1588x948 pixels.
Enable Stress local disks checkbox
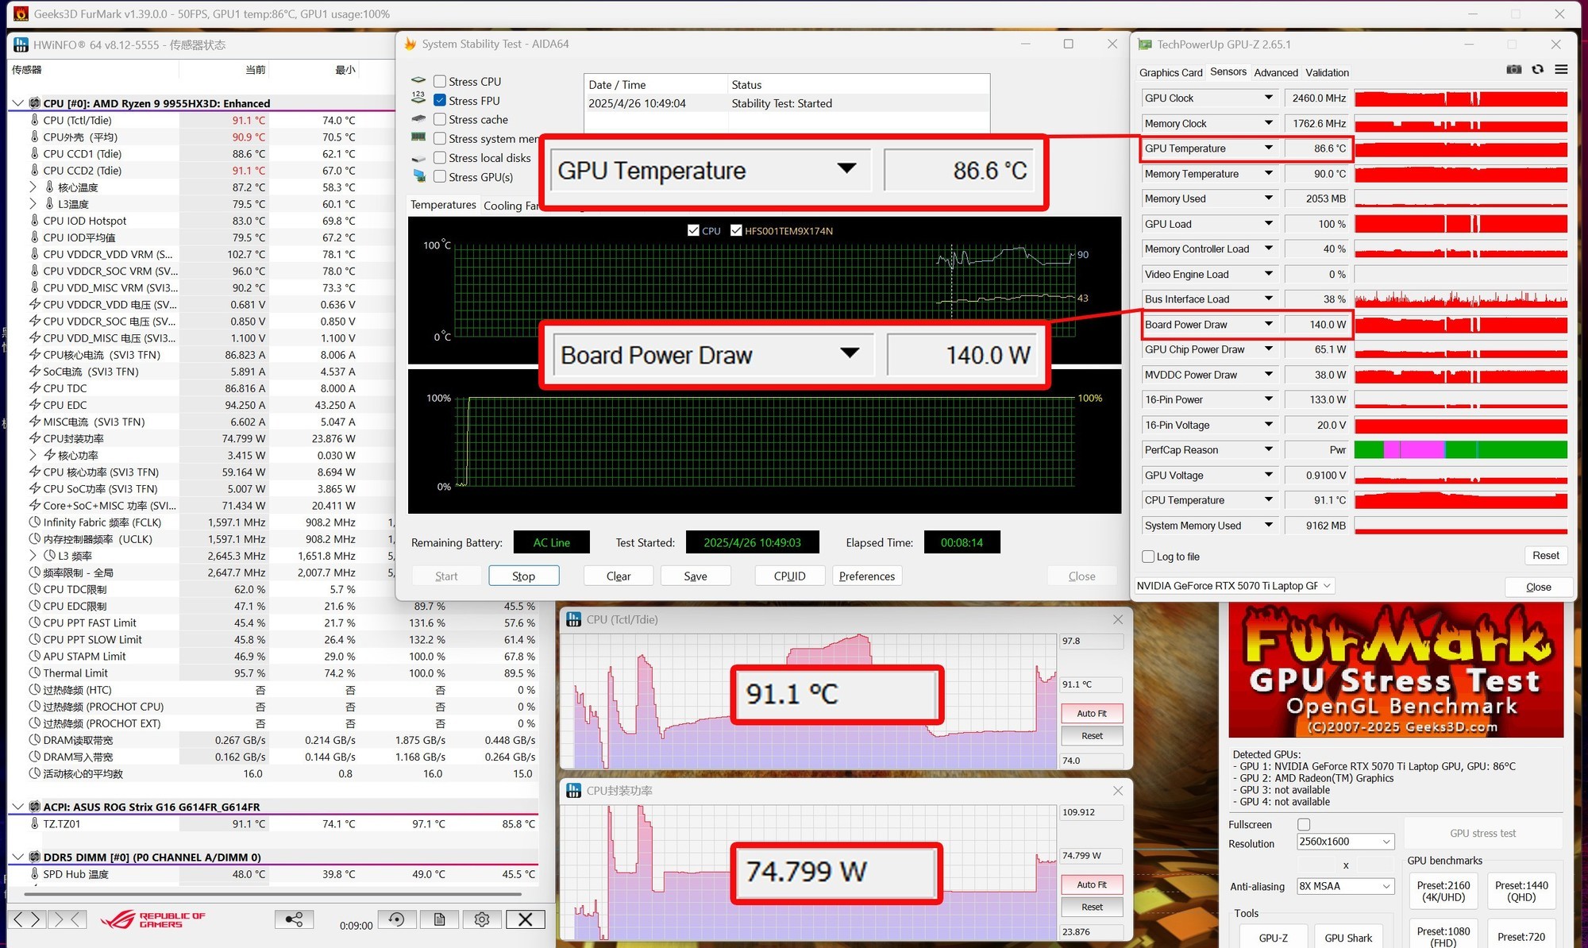coord(440,157)
